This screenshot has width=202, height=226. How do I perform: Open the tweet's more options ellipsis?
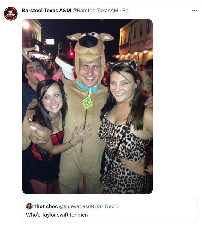[195, 11]
